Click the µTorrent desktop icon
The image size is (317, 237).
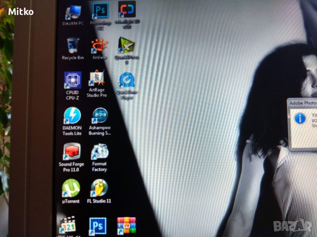coord(71,188)
